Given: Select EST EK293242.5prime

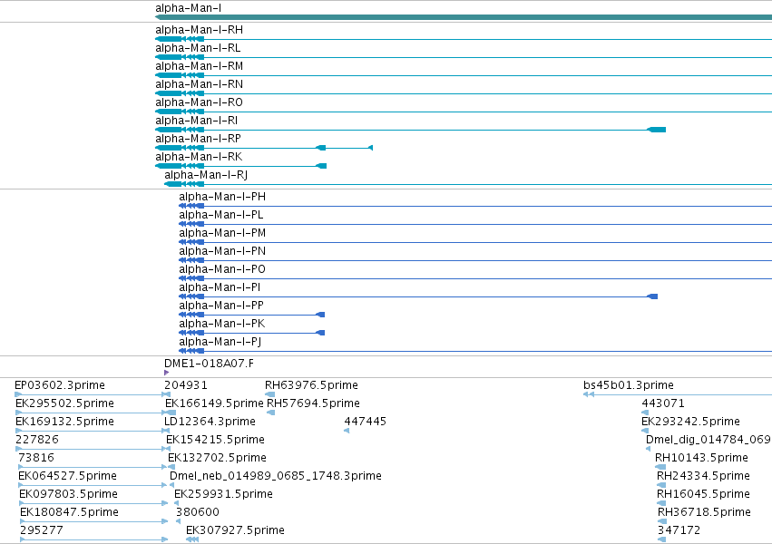Looking at the screenshot, I should click(x=690, y=422).
